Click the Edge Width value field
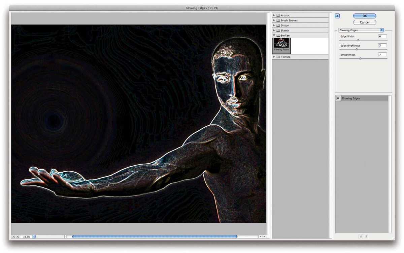 click(x=383, y=36)
